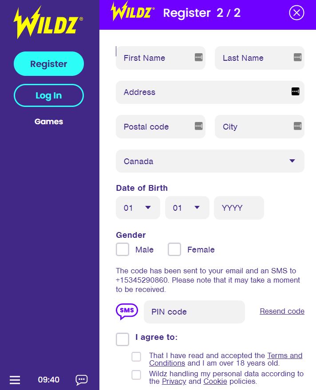Tick the 'I agree to' checkbox
This screenshot has width=316, height=390.
122,339
